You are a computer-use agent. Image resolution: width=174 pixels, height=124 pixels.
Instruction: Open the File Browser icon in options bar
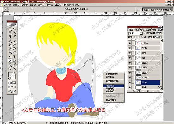(x=139, y=10)
